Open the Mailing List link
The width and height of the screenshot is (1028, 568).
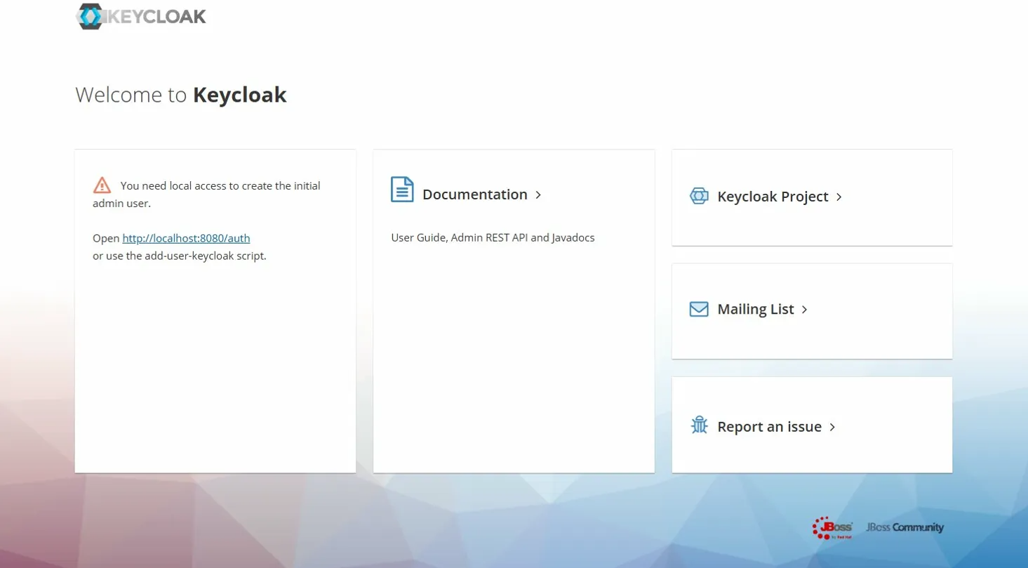(756, 309)
